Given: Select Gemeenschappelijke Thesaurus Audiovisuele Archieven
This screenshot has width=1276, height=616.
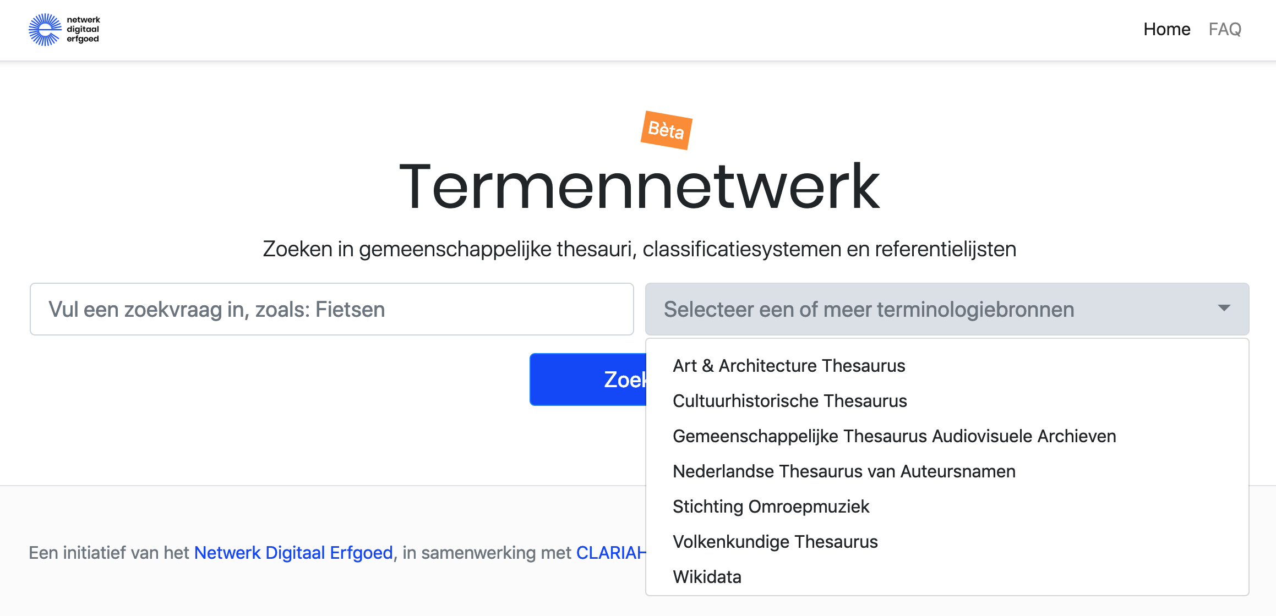Looking at the screenshot, I should [894, 436].
